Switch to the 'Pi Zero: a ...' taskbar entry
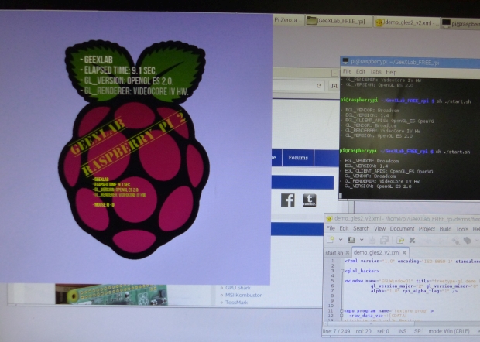This screenshot has width=480, height=342. 288,20
